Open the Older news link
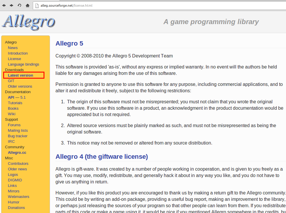The width and height of the screenshot is (286, 213). 17,169
